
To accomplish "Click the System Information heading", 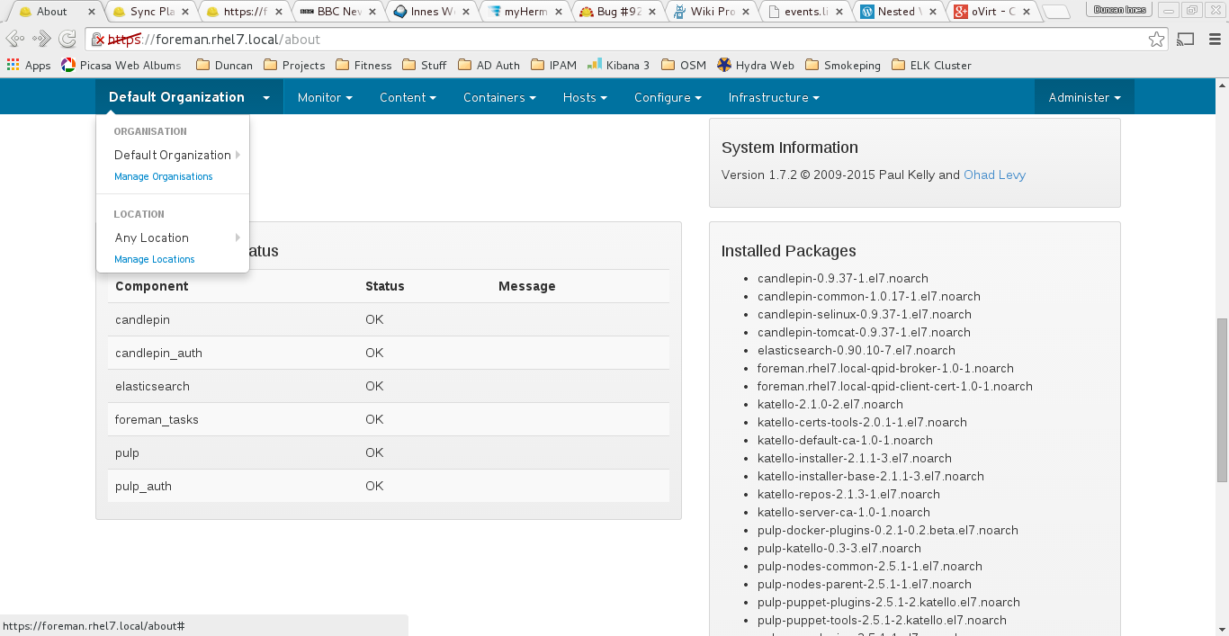I will pos(790,148).
